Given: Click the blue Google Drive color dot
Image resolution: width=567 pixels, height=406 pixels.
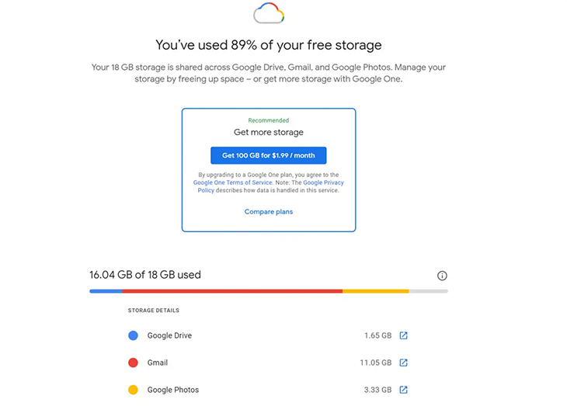Looking at the screenshot, I should coord(133,335).
